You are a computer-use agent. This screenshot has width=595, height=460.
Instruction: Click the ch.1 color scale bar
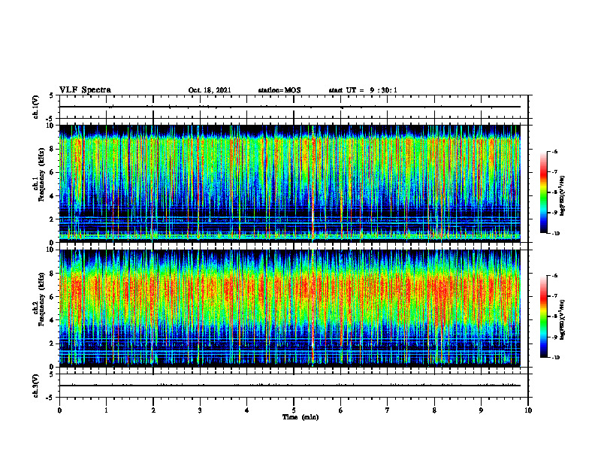pos(543,192)
